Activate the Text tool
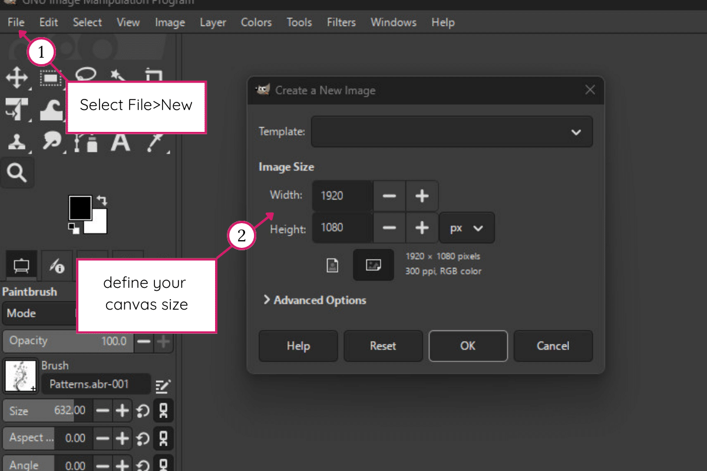This screenshot has height=471, width=707. (121, 141)
